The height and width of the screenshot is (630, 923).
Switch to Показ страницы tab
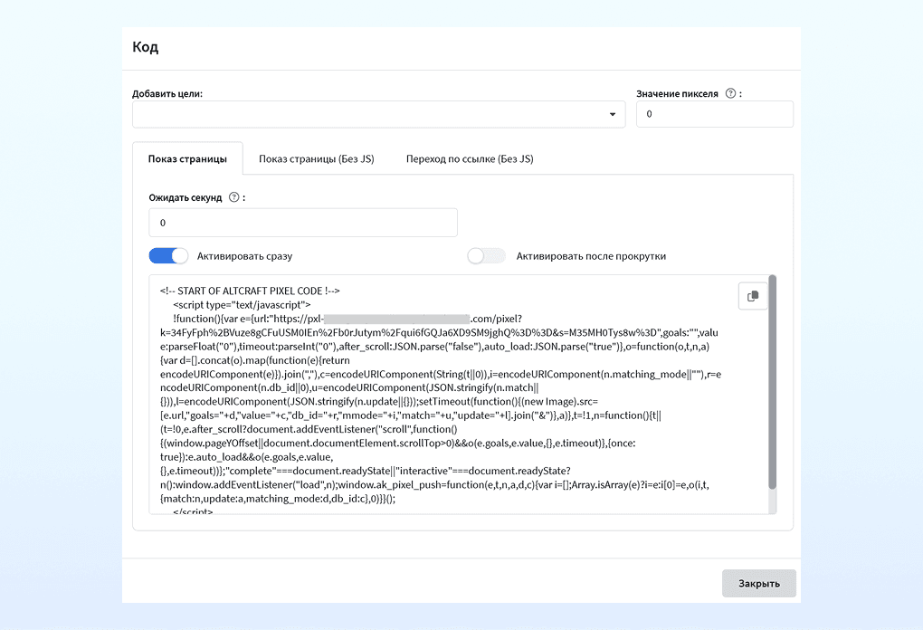[x=187, y=158]
